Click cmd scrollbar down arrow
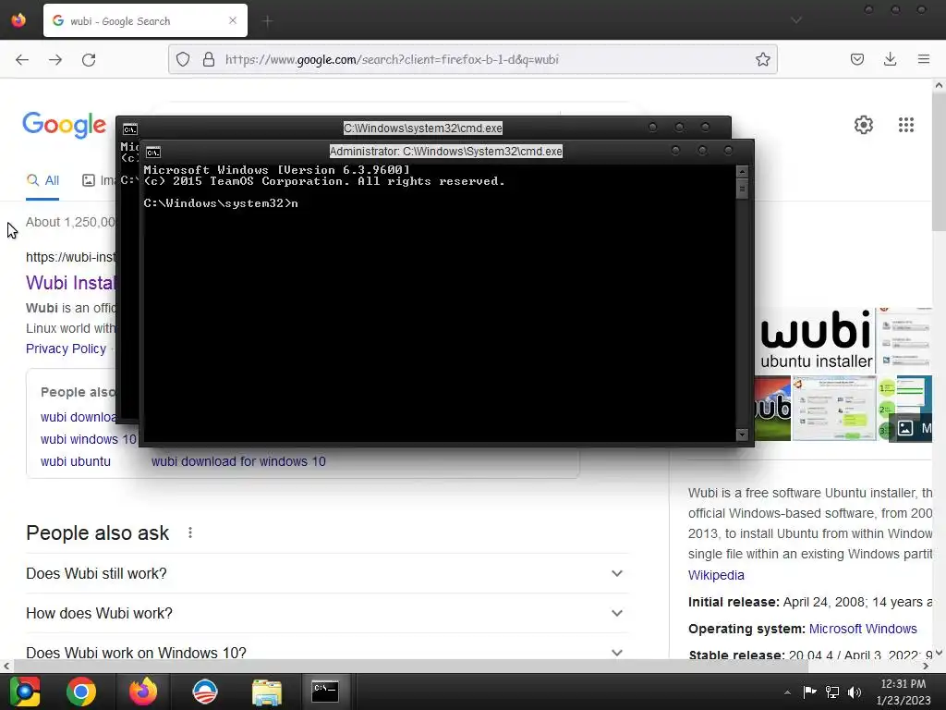The image size is (946, 710). pyautogui.click(x=742, y=435)
